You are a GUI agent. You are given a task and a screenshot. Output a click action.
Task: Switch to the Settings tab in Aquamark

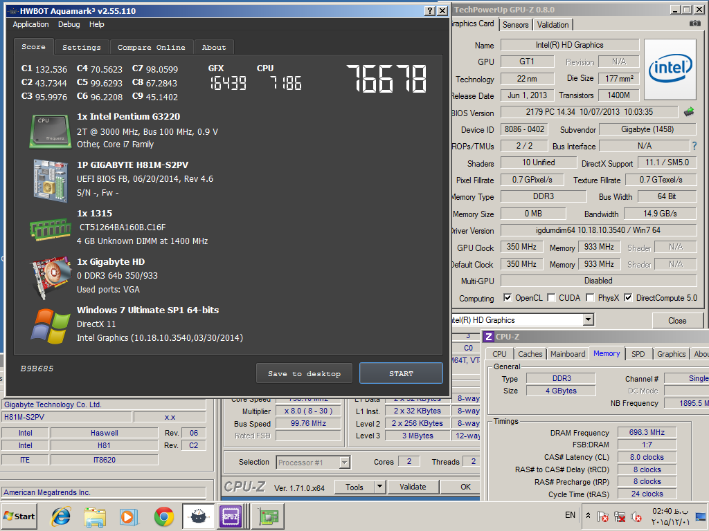pyautogui.click(x=82, y=47)
